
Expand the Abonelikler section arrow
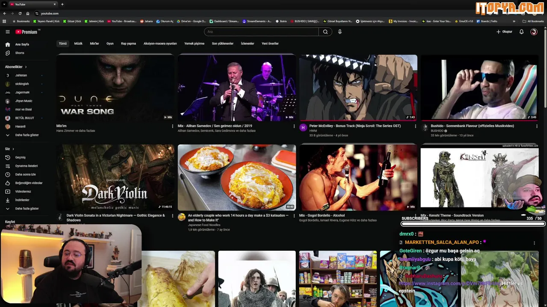pos(26,67)
